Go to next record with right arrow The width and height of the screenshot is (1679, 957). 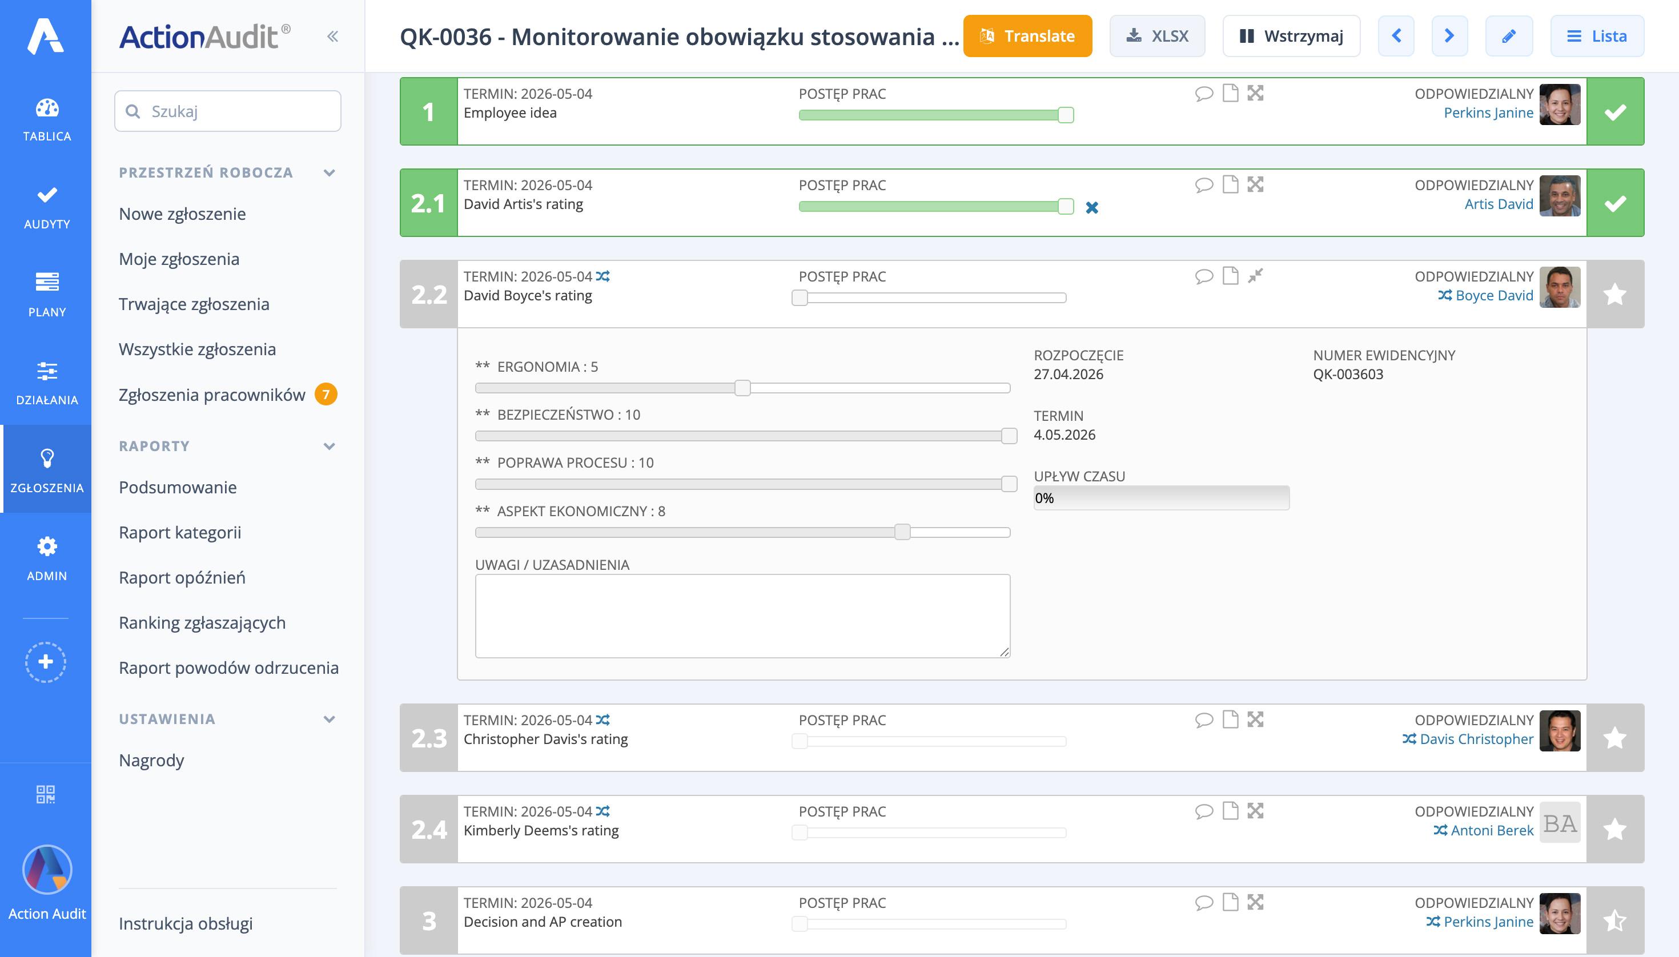1449,36
